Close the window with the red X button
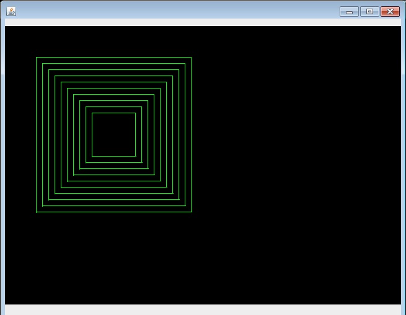Screen dimensions: 406x315 point(390,11)
